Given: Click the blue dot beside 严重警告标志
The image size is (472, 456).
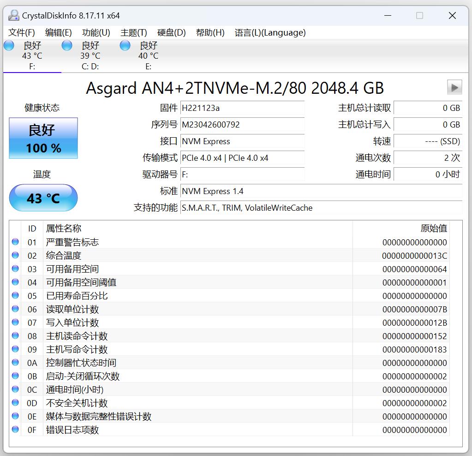Looking at the screenshot, I should coord(15,242).
